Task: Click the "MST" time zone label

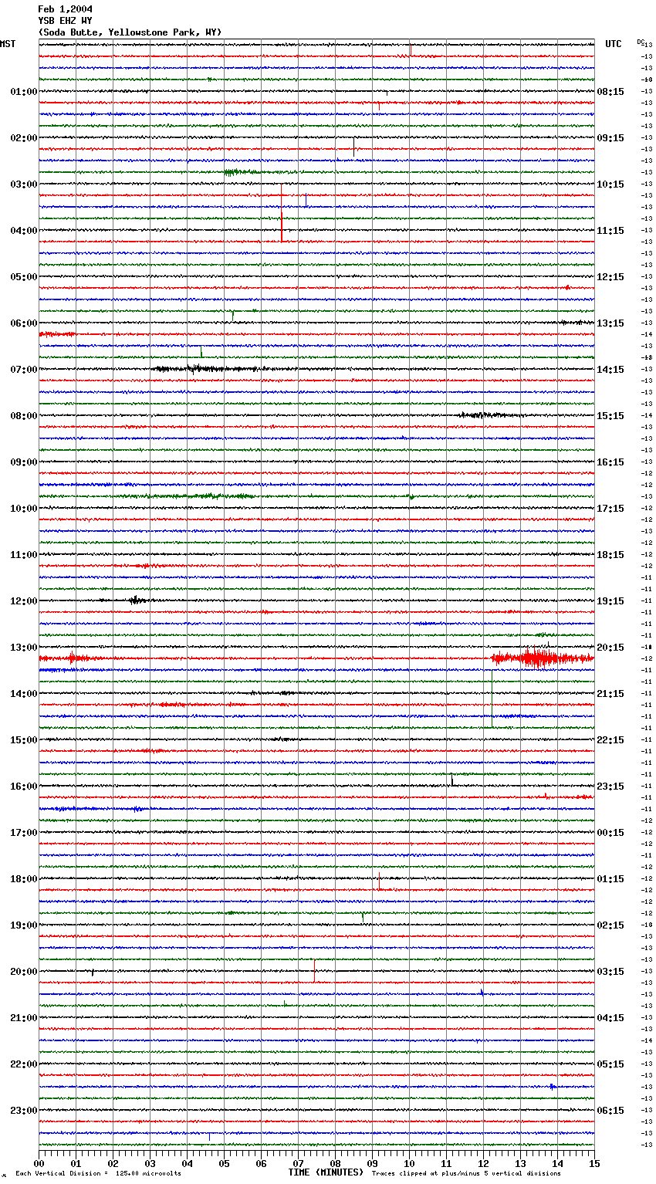Action: point(8,44)
